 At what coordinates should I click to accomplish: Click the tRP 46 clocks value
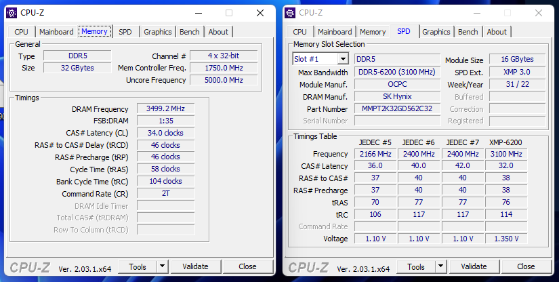tap(165, 157)
